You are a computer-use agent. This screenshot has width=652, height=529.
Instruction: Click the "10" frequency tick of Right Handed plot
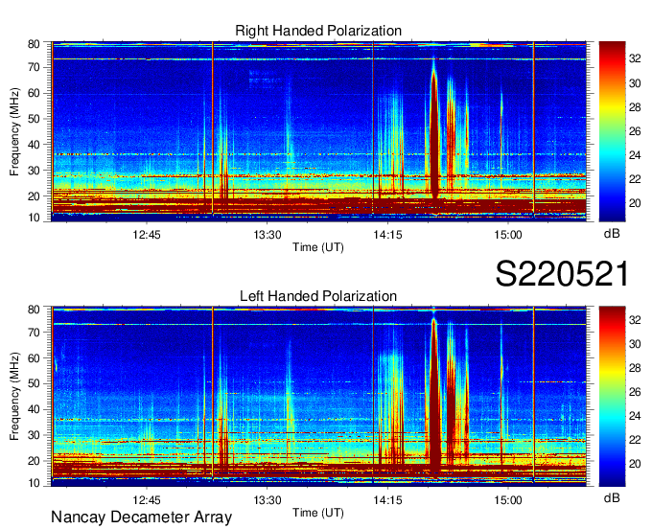[x=34, y=218]
